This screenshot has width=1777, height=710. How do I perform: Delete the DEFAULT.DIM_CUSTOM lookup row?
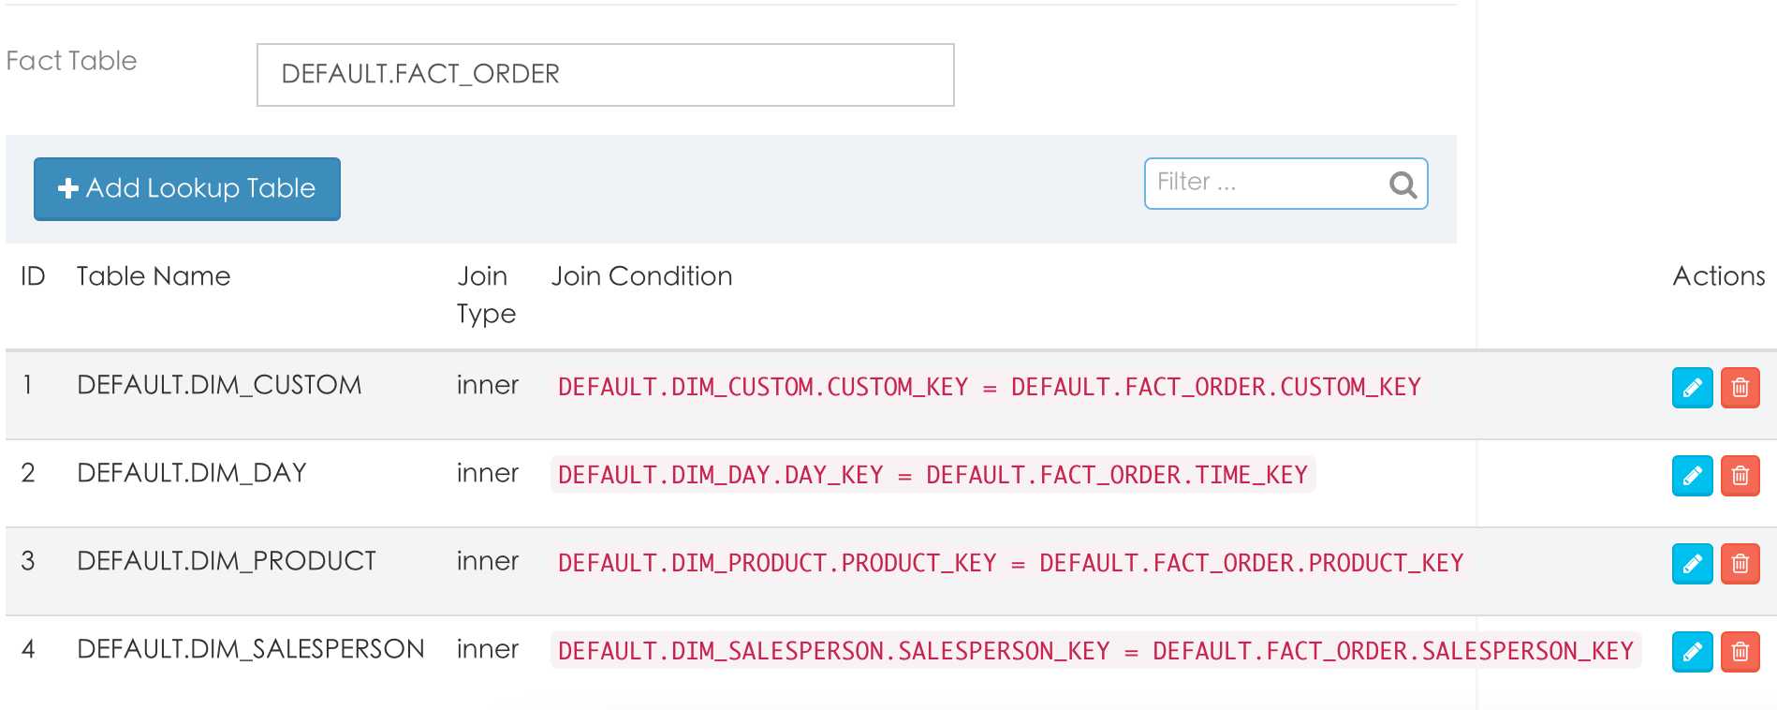pyautogui.click(x=1740, y=388)
